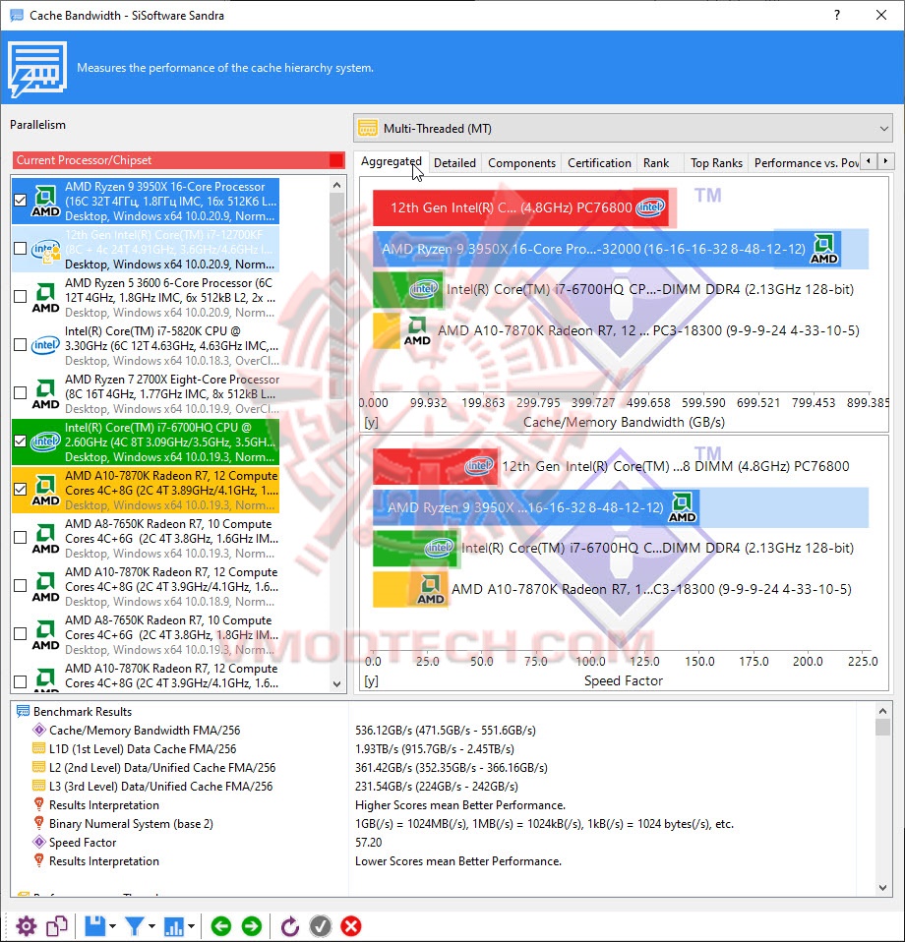Click the AMD logo beside Ryzen 5 3600
Viewport: 905px width, 942px height.
(45, 298)
